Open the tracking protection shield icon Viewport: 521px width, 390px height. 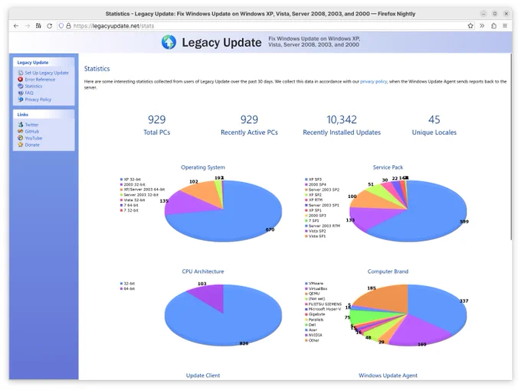[x=61, y=26]
